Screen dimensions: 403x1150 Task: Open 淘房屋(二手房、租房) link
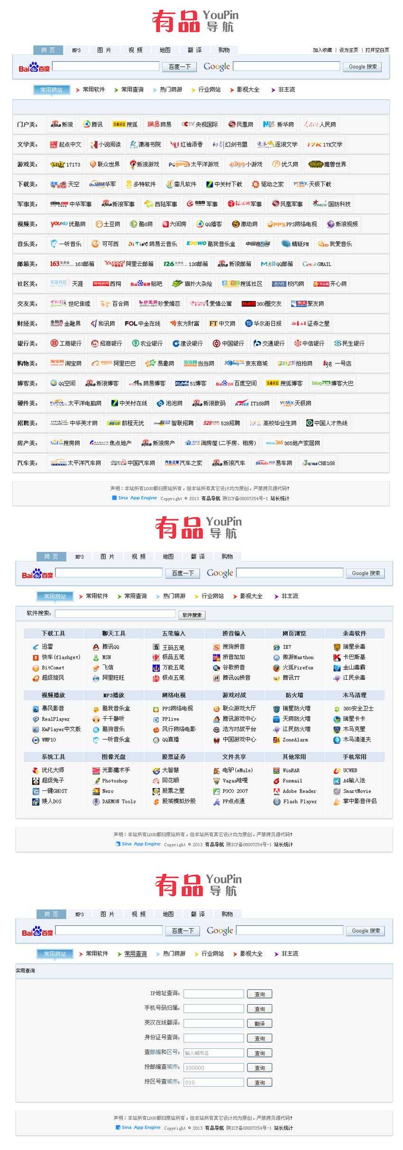pyautogui.click(x=229, y=443)
